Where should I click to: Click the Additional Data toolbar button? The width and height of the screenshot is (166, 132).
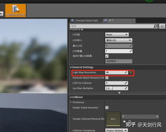pyautogui.click(x=16, y=10)
